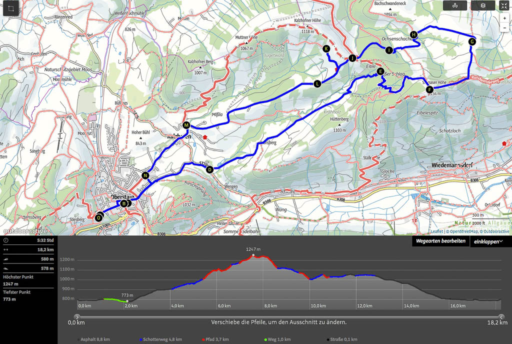Select waypoint marker F on the route
The width and height of the screenshot is (512, 344).
point(429,90)
